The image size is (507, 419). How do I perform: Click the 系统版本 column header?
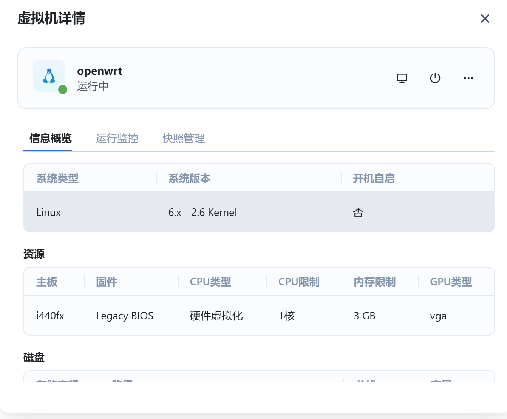(189, 178)
